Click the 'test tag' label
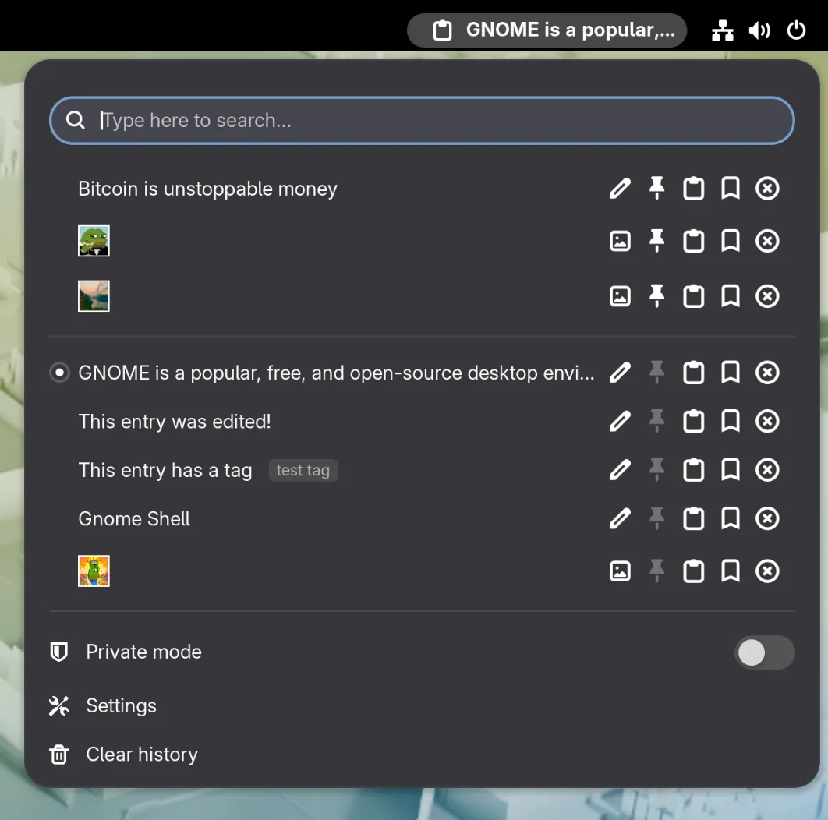Image resolution: width=828 pixels, height=820 pixels. point(303,471)
